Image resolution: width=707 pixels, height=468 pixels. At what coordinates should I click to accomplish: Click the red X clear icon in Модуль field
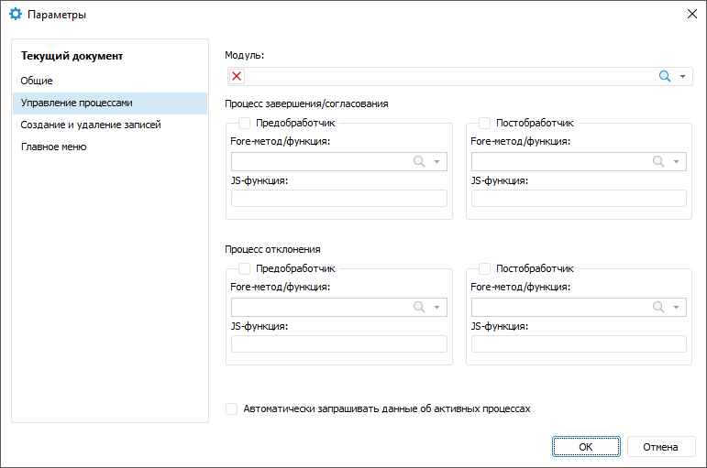tap(237, 77)
